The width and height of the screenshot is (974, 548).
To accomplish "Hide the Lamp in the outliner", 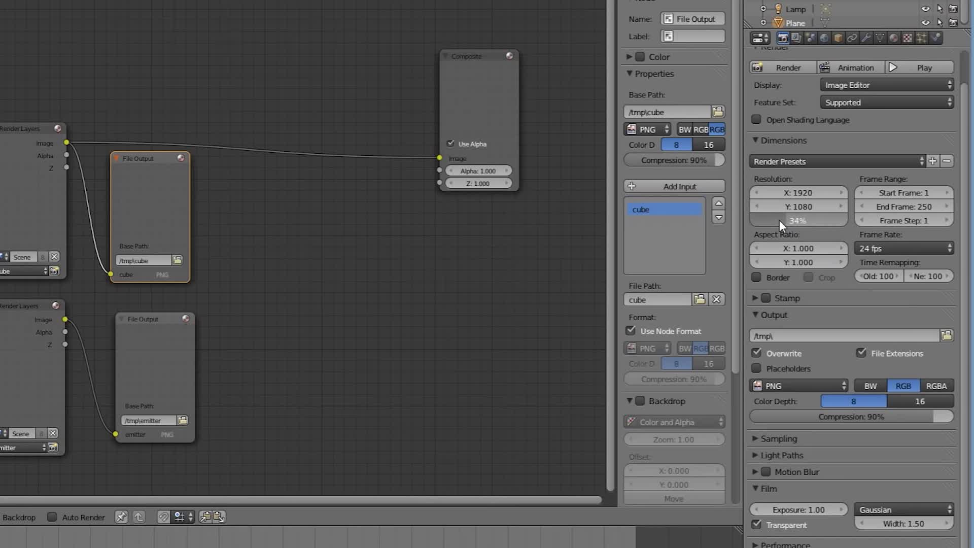I will pyautogui.click(x=925, y=9).
